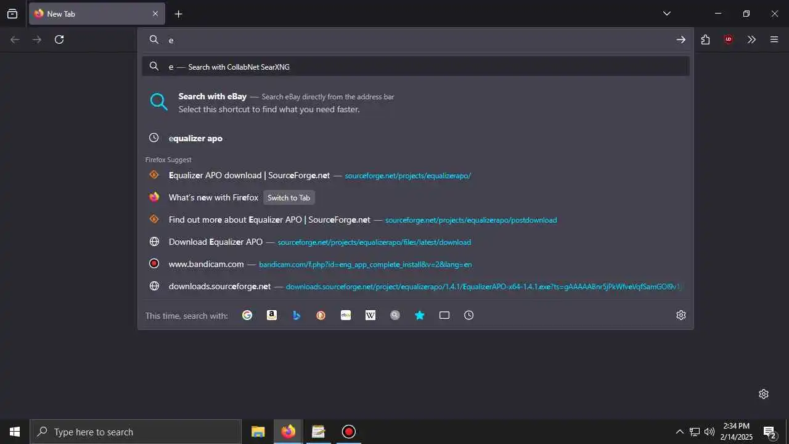Show more tools overflow chevrons
Screen dimensions: 789x444
(x=751, y=39)
